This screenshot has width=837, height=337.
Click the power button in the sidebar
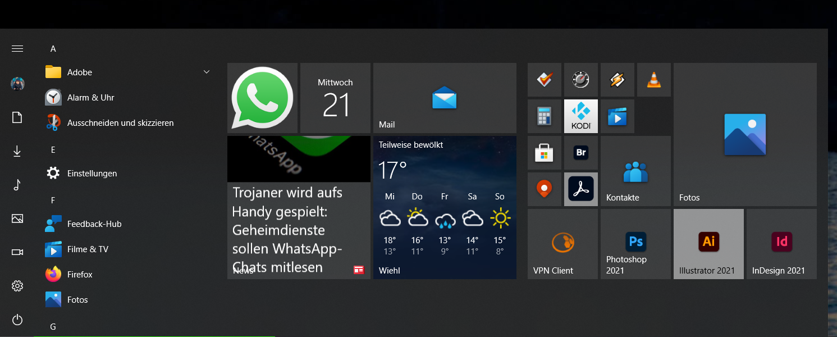pyautogui.click(x=17, y=320)
